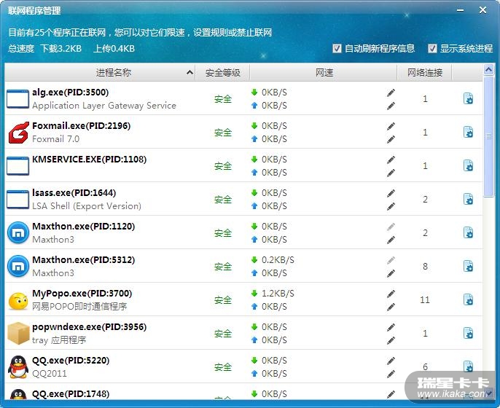Sort by 网速 column header

coord(324,72)
